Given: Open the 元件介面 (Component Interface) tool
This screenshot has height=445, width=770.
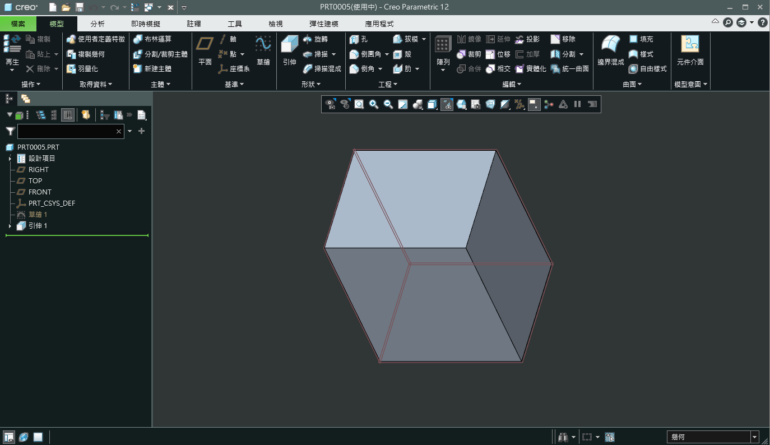Looking at the screenshot, I should pos(690,52).
